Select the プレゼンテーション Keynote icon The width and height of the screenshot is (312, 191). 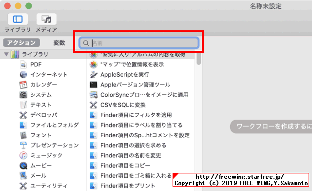coord(23,146)
